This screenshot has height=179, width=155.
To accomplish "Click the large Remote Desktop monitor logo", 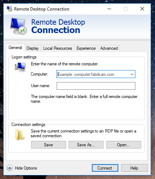I will click(x=18, y=26).
